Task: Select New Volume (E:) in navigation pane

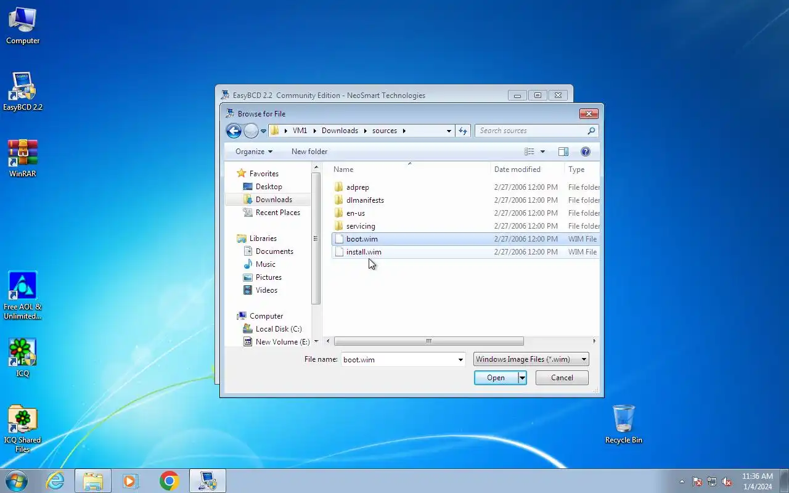Action: pos(282,342)
